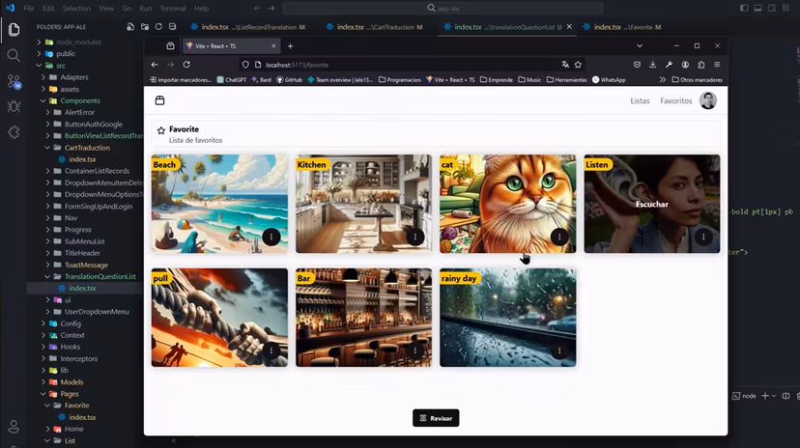This screenshot has height=448, width=800.
Task: Open the Extensions view in sidebar
Action: pyautogui.click(x=14, y=132)
